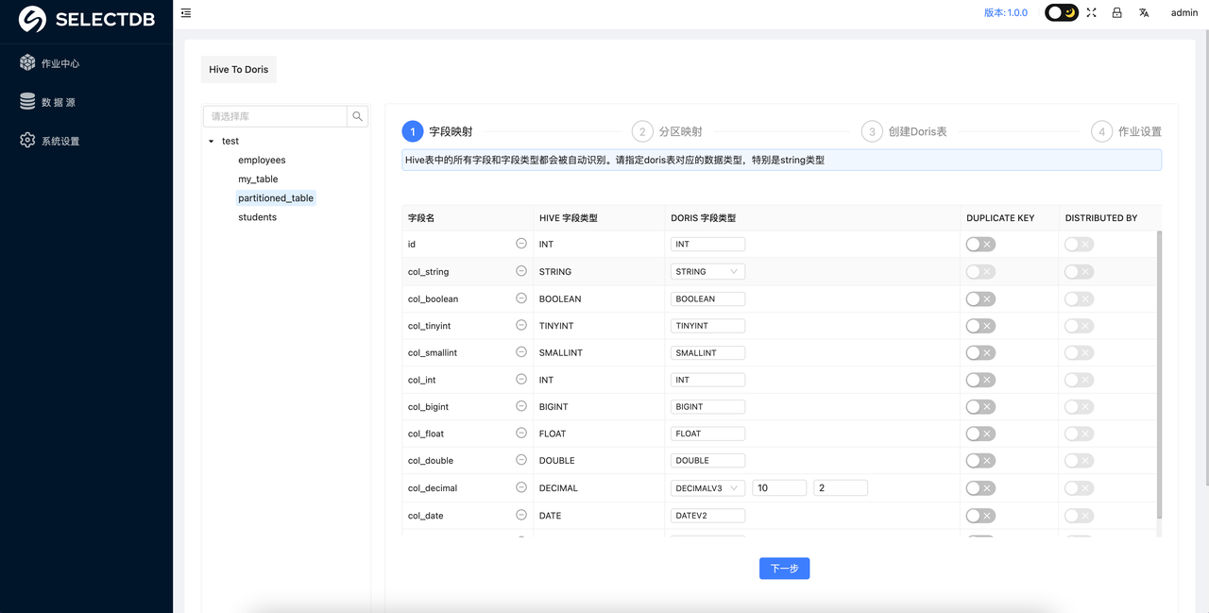Click the fullscreen icon in header

(1091, 12)
